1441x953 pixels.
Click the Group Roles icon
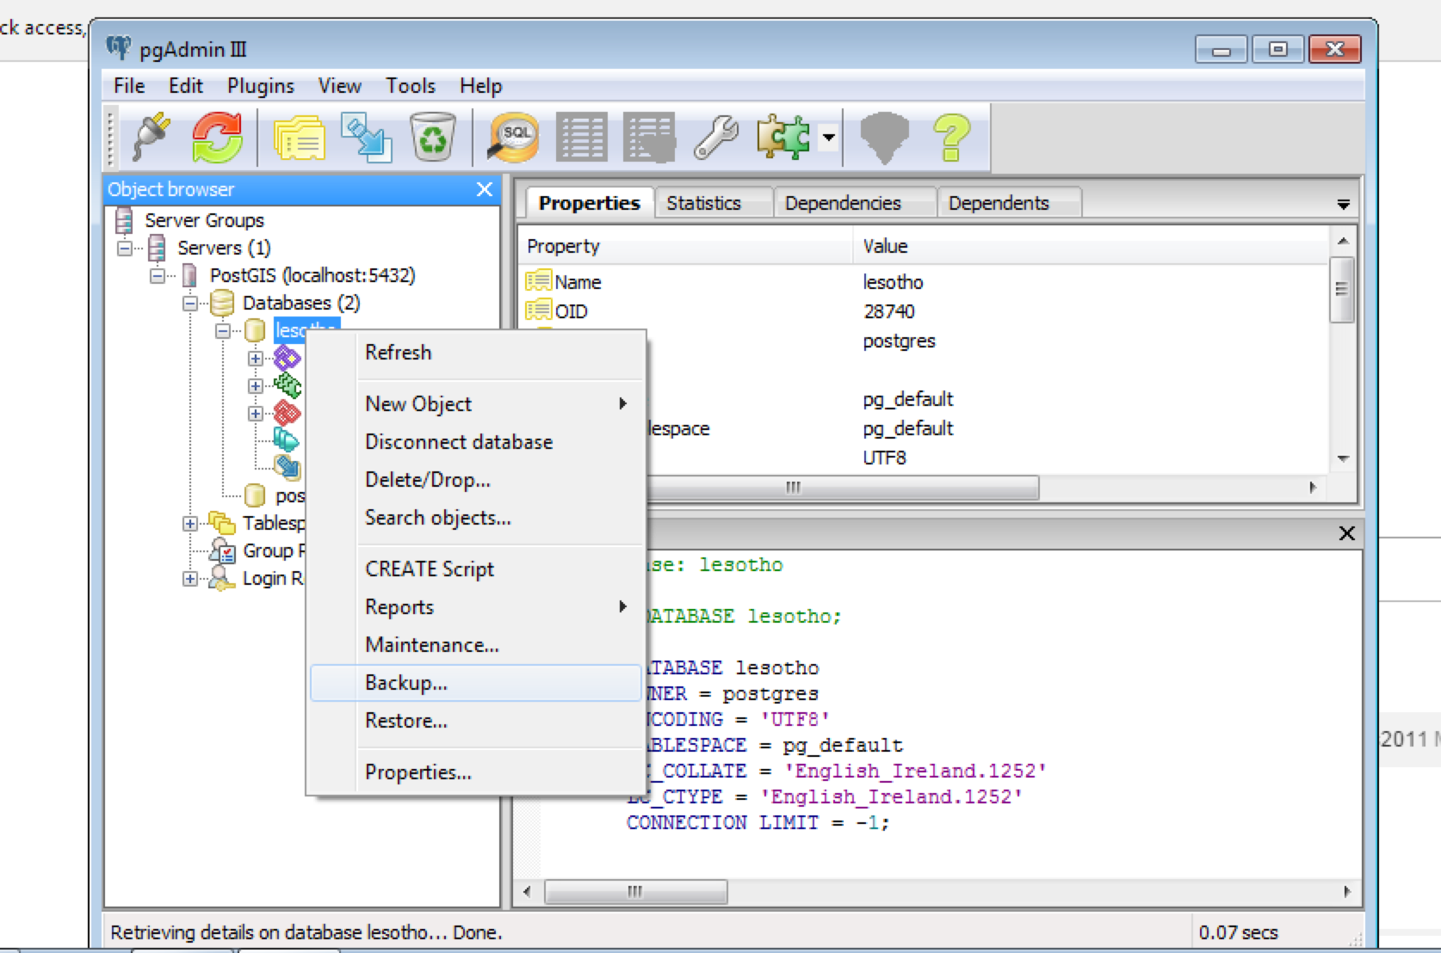[223, 550]
